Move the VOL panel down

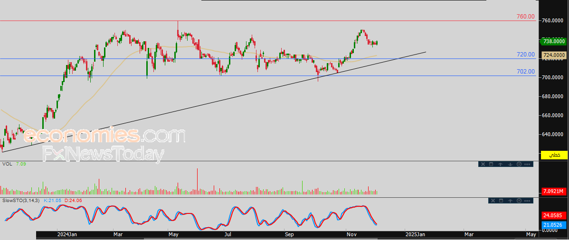coord(510,164)
